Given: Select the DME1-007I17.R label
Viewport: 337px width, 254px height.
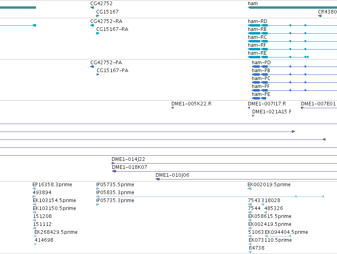Looking at the screenshot, I should click(267, 104).
